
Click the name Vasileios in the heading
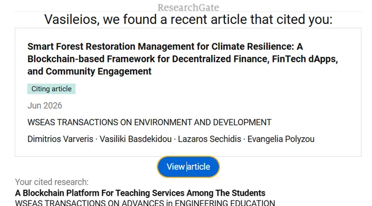[71, 19]
